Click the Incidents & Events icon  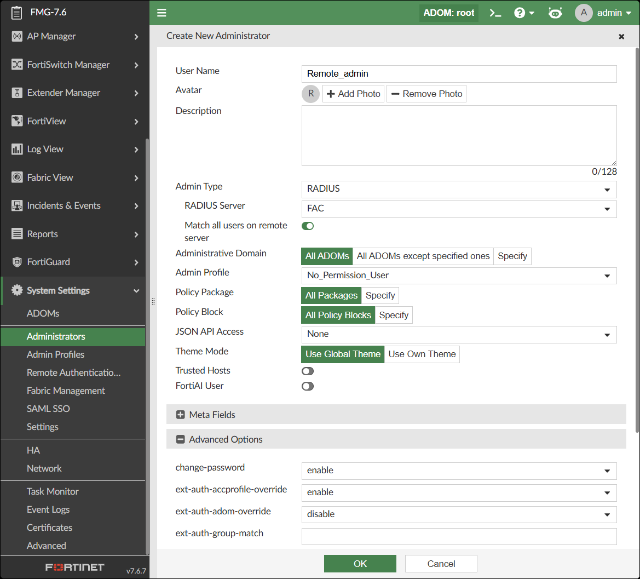17,205
